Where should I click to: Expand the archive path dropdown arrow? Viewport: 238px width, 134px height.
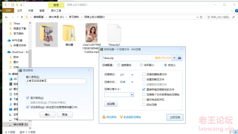click(174, 58)
